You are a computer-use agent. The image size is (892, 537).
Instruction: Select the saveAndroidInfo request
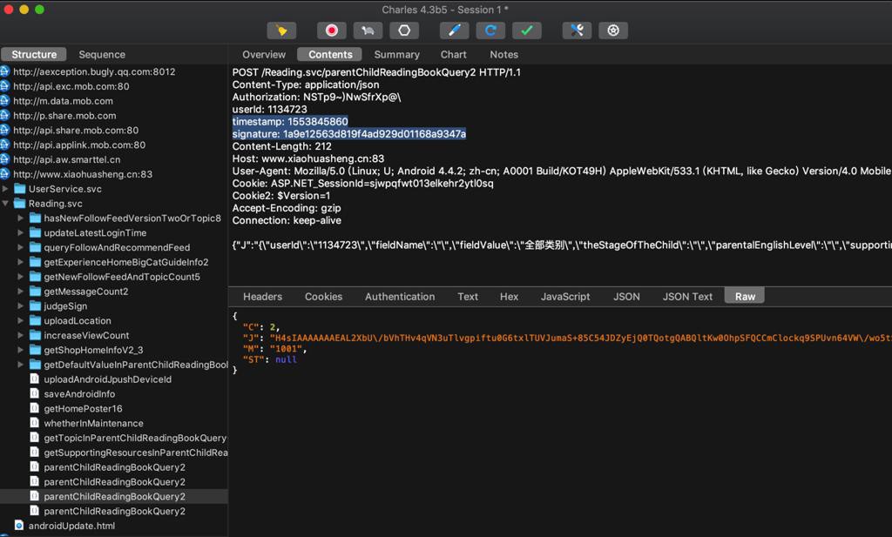point(79,394)
